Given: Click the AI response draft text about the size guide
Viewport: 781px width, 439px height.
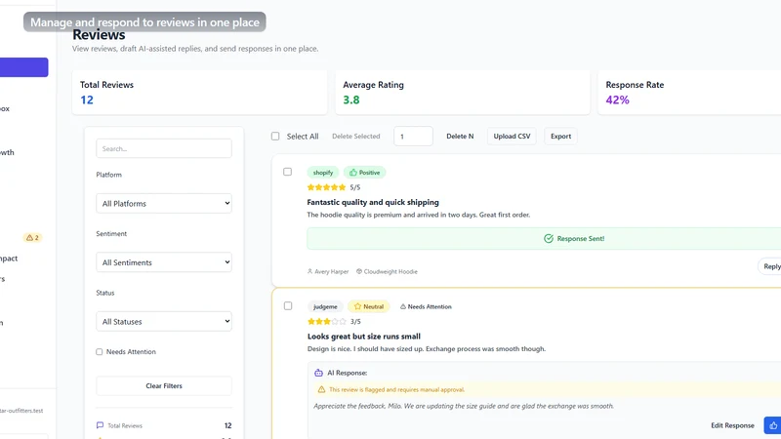Looking at the screenshot, I should pyautogui.click(x=464, y=406).
